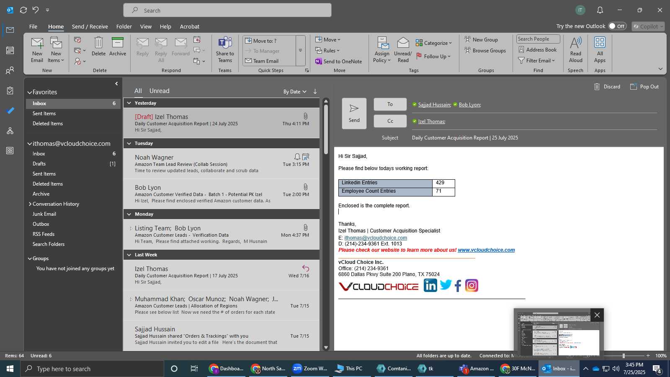The width and height of the screenshot is (670, 377).
Task: Open the notification bell icon in title bar
Action: (600, 10)
